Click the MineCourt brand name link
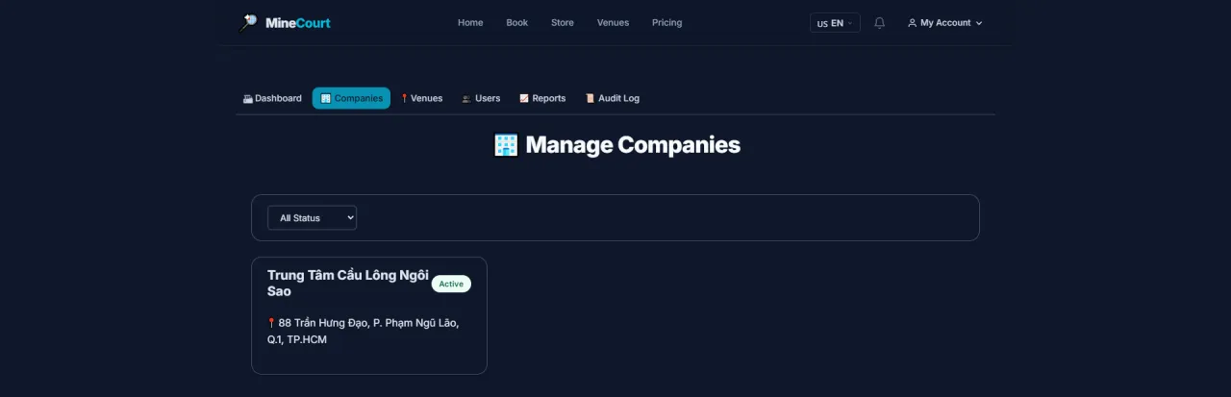Image resolution: width=1231 pixels, height=397 pixels. pyautogui.click(x=297, y=23)
